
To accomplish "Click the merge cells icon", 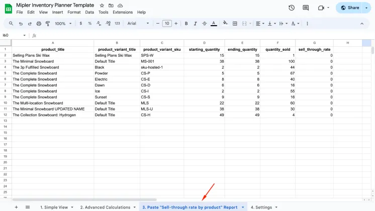I will point(244,24).
